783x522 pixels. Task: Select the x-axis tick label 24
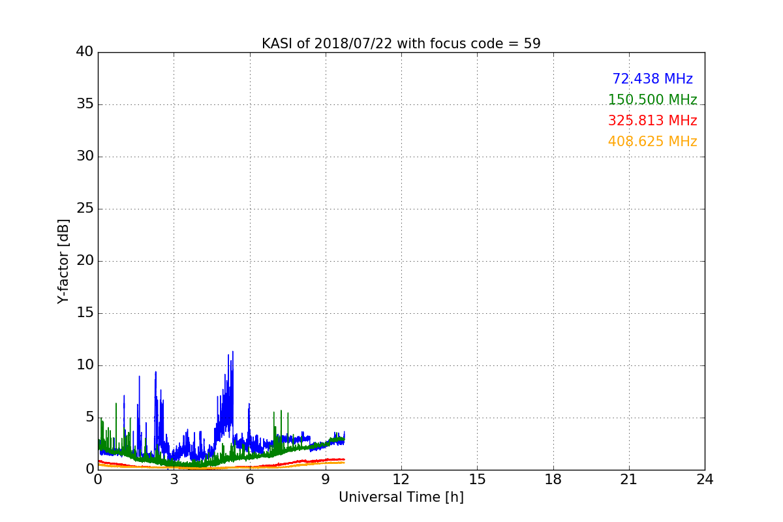click(705, 480)
